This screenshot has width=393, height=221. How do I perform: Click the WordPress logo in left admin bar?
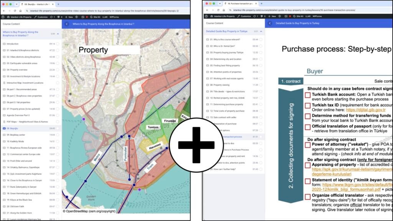coord(3,17)
